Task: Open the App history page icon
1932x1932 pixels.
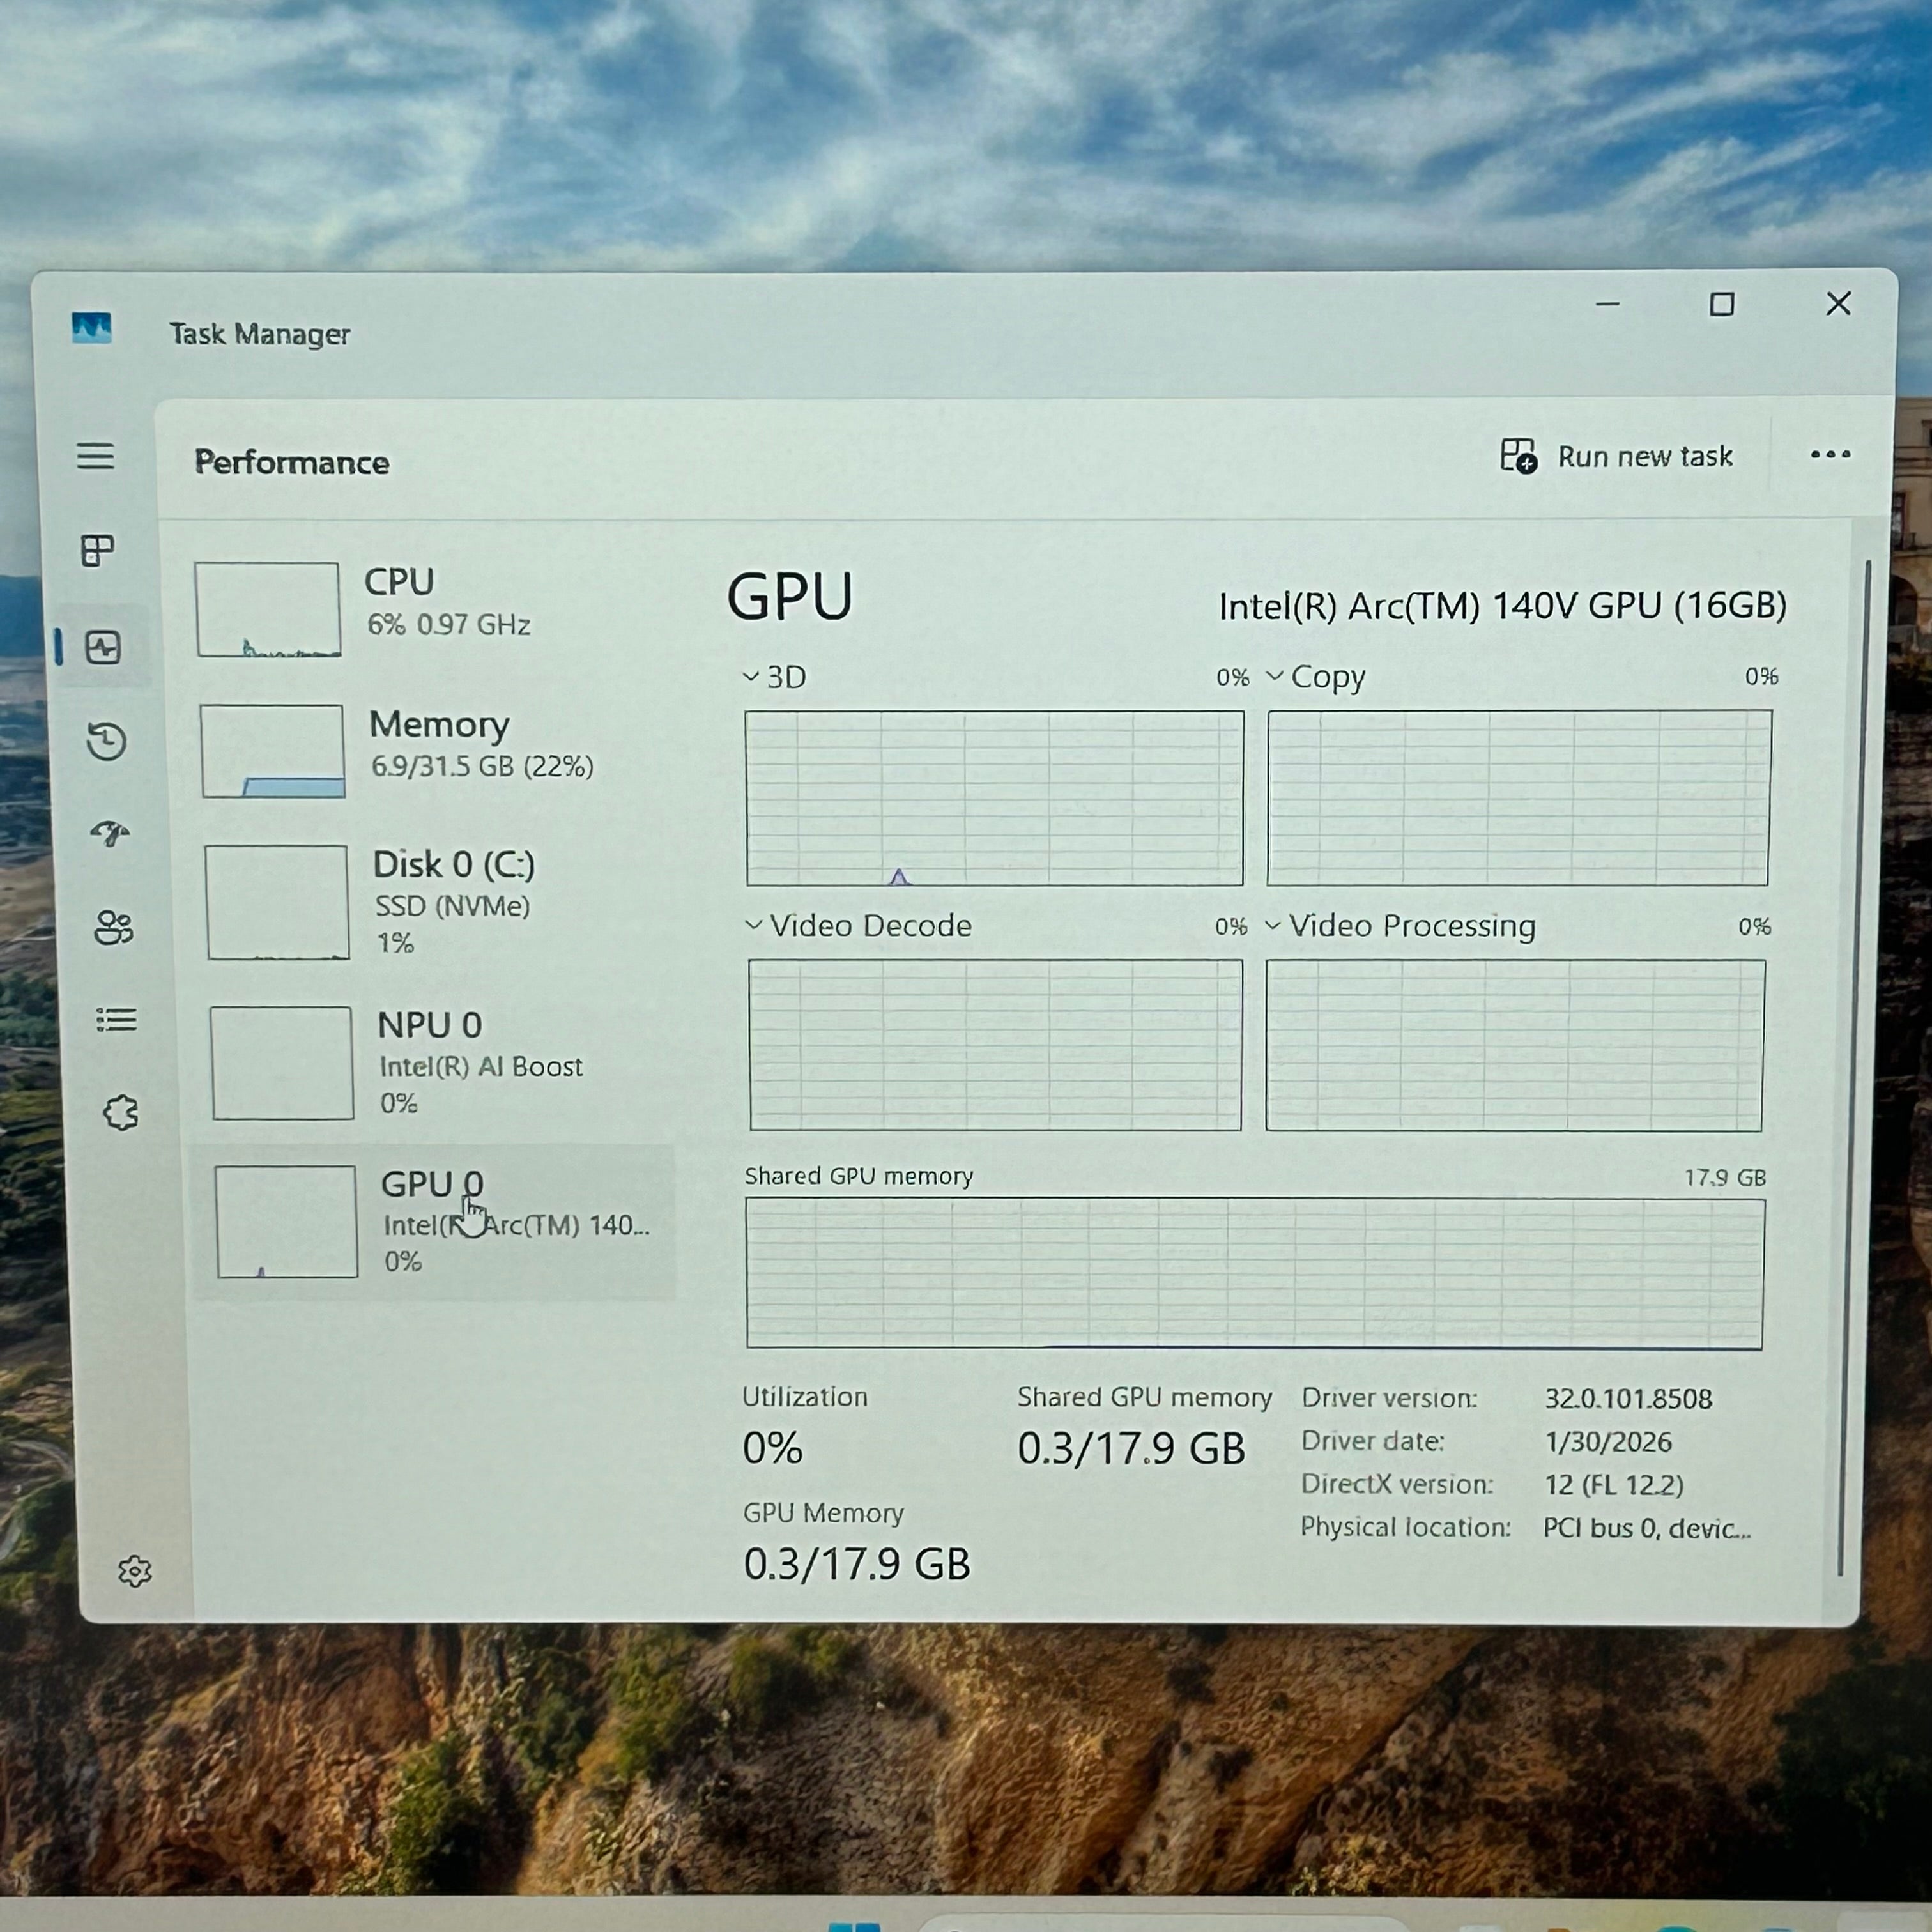Action: click(106, 741)
